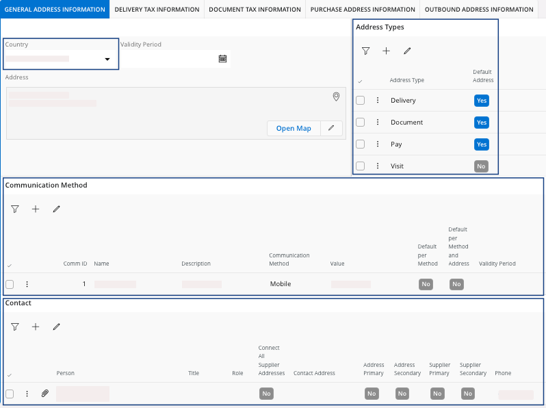Toggle the Default Address Yes badge for Delivery
This screenshot has height=408, width=546.
pos(482,101)
